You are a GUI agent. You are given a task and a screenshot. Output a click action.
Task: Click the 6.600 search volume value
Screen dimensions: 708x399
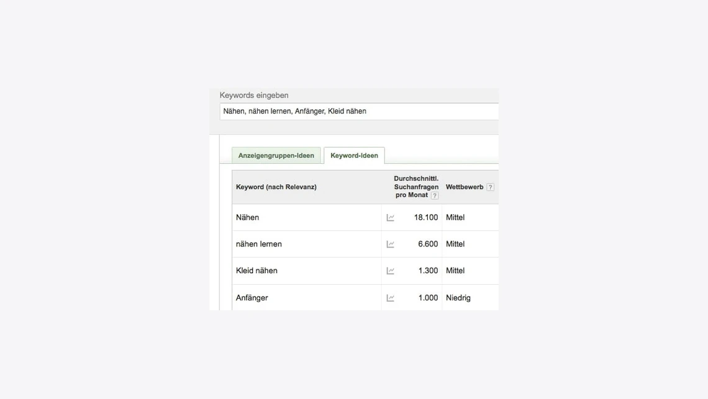click(428, 244)
